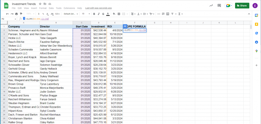The height and width of the screenshot is (124, 261).
Task: Go to Sheets home via logo
Action: pyautogui.click(x=6, y=6)
